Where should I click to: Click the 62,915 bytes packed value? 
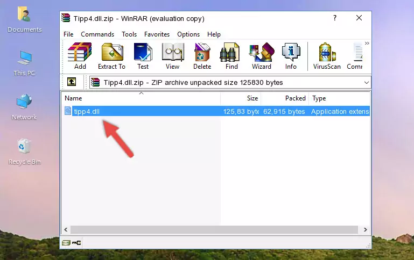(284, 111)
